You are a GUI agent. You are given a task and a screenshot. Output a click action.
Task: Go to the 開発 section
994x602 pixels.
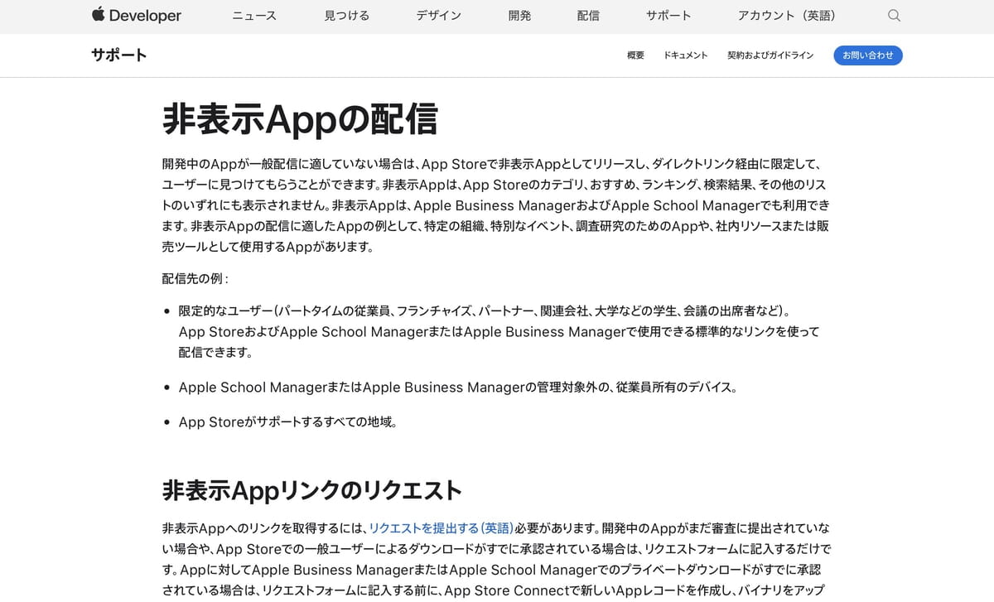click(519, 16)
